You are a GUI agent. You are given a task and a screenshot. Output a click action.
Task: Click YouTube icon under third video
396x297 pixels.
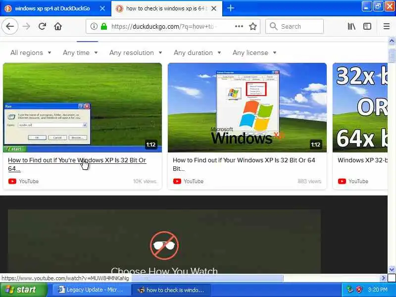coord(342,181)
